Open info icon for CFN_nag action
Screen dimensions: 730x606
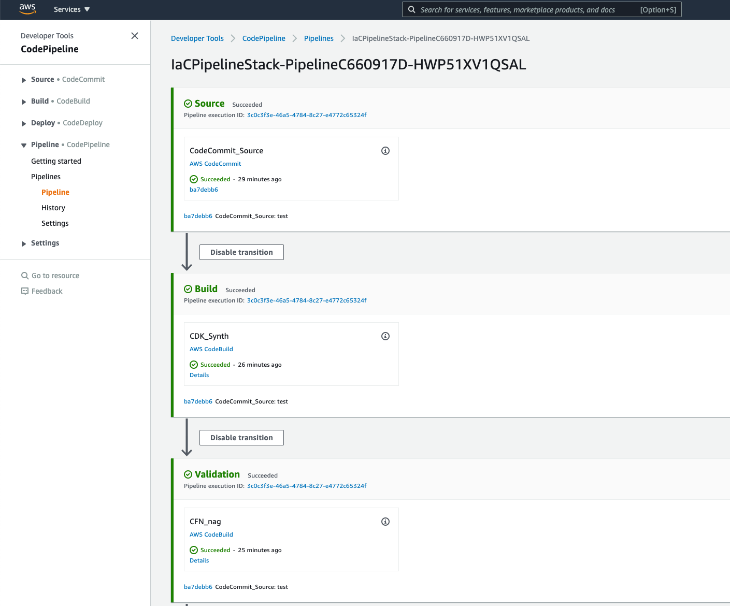click(385, 522)
